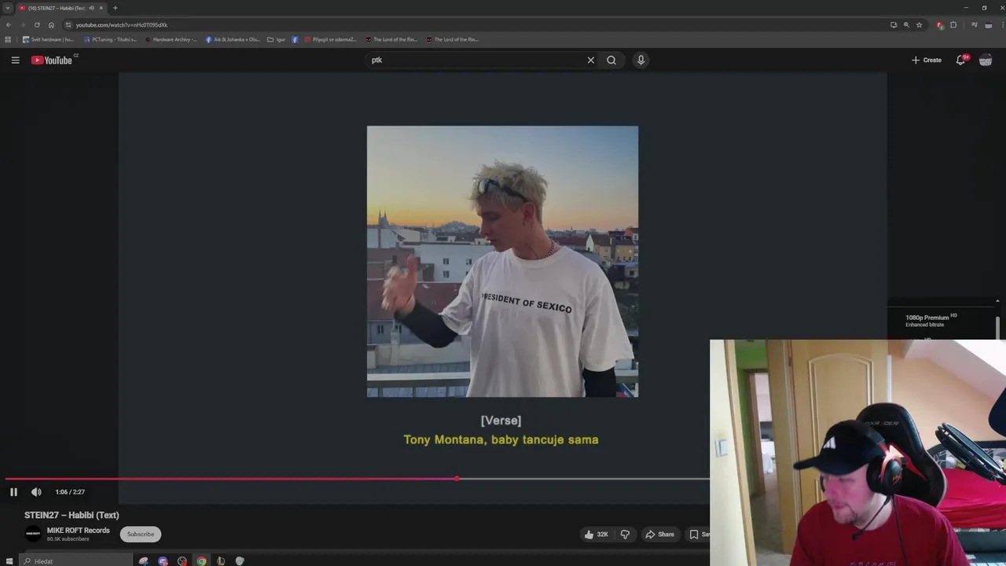Image resolution: width=1006 pixels, height=566 pixels.
Task: Reload the page
Action: click(37, 25)
